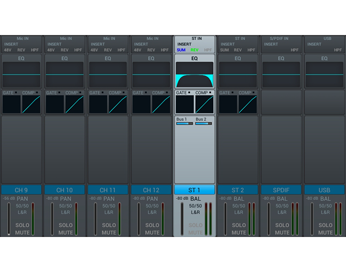Open the EQ display on the USB channel
The height and width of the screenshot is (272, 346).
click(324, 74)
